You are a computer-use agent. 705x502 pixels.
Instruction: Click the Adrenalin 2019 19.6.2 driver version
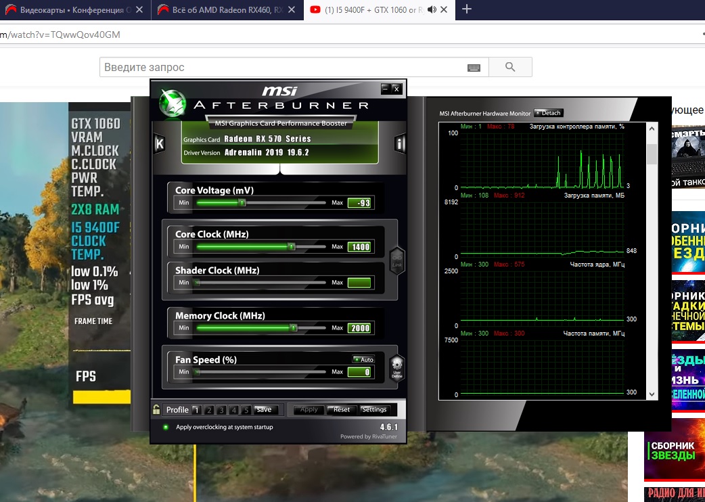(x=267, y=152)
